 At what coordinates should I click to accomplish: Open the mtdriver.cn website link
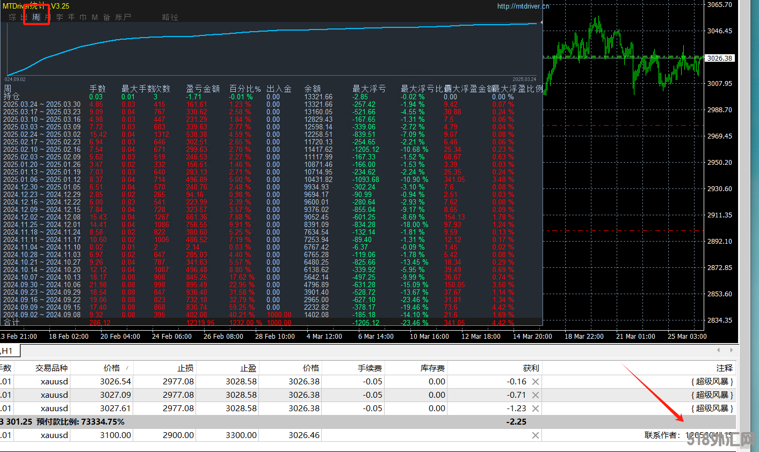click(x=523, y=6)
